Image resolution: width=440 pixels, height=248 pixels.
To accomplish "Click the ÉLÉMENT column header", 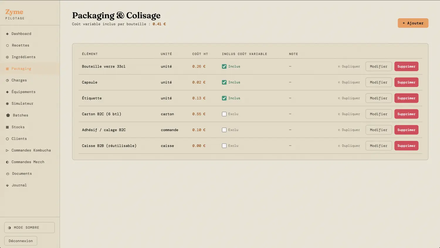I will 90,54.
